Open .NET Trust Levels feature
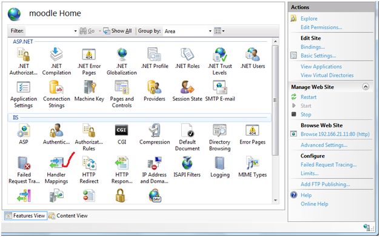The image size is (380, 237). 220,61
